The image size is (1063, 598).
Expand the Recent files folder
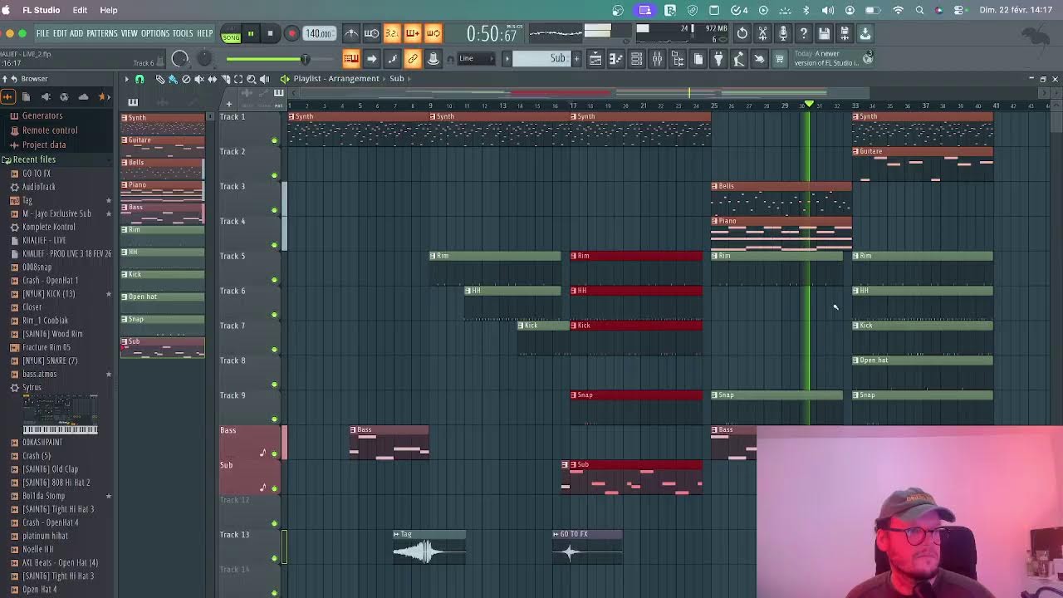(x=34, y=159)
